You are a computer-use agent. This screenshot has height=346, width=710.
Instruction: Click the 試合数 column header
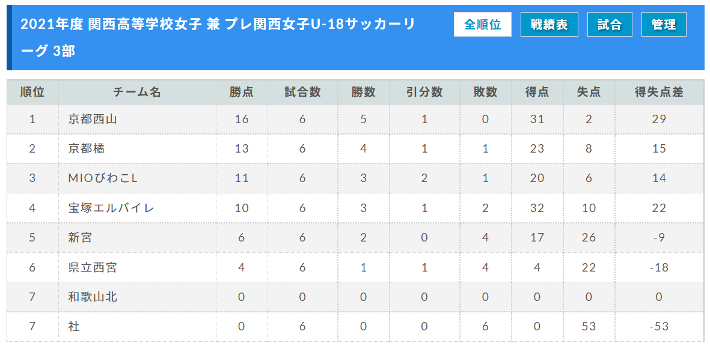(302, 93)
